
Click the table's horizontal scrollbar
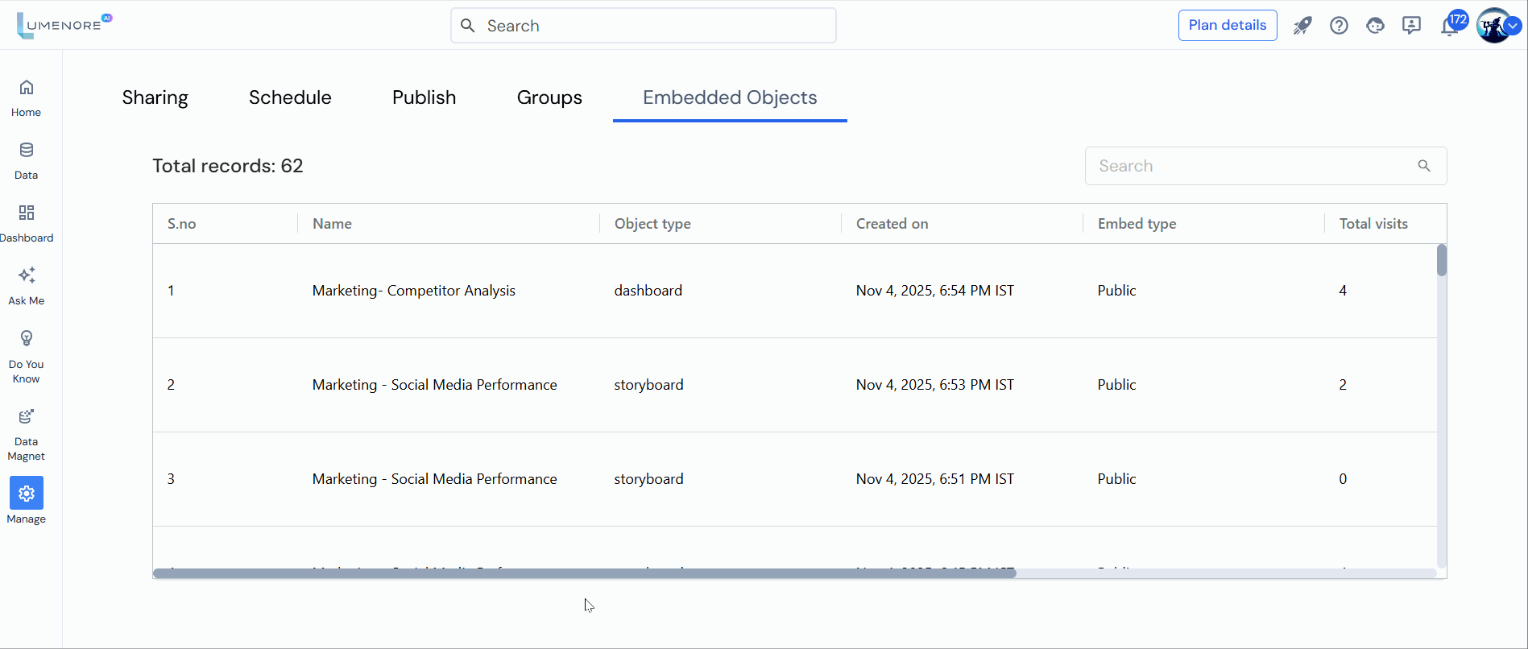585,573
